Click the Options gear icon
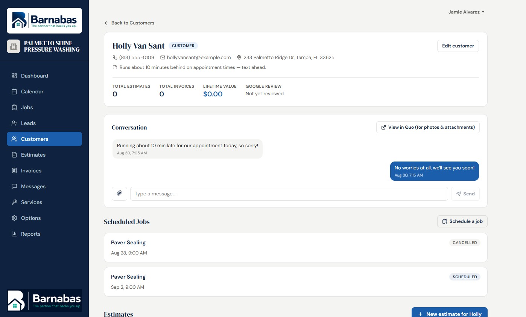 [x=14, y=218]
